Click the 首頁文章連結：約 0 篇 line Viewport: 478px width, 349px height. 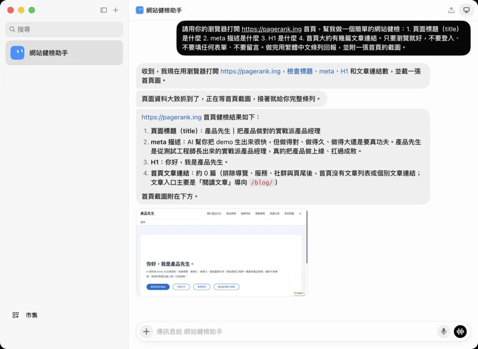286,178
